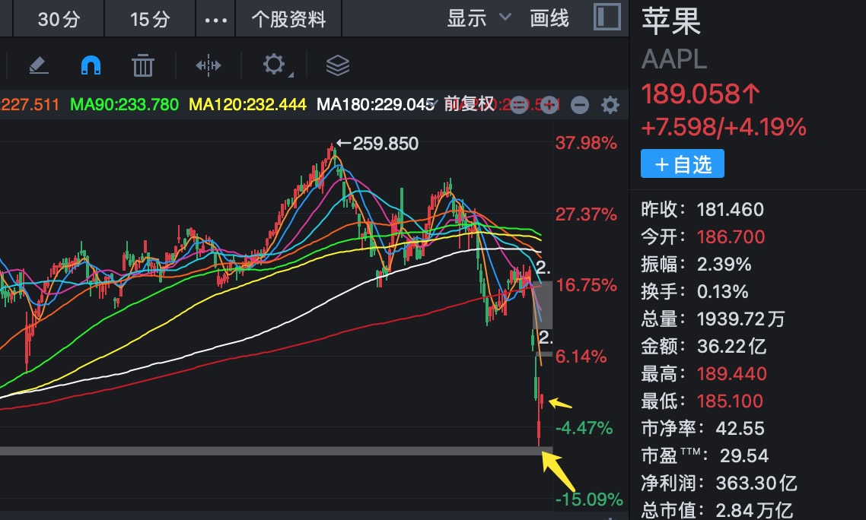The image size is (866, 520).
Task: Click the 259.850 peak price label
Action: (386, 144)
